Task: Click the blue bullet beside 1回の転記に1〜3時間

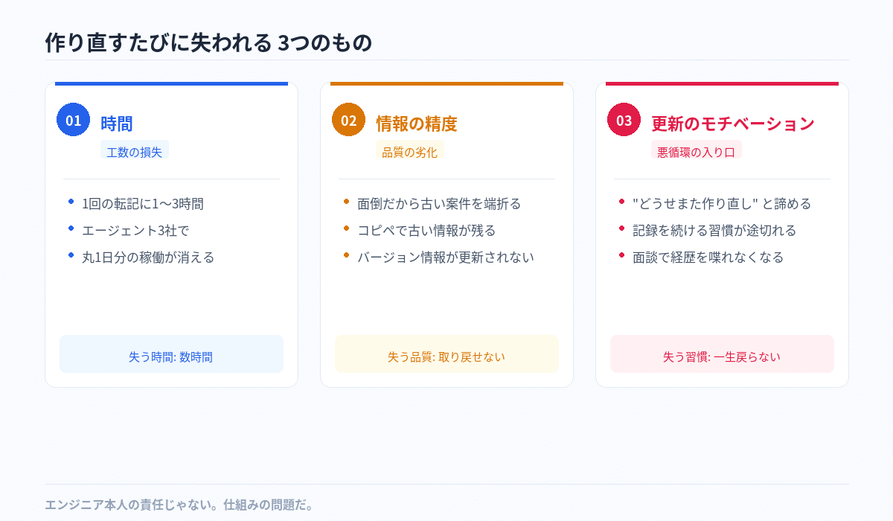Action: 71,201
